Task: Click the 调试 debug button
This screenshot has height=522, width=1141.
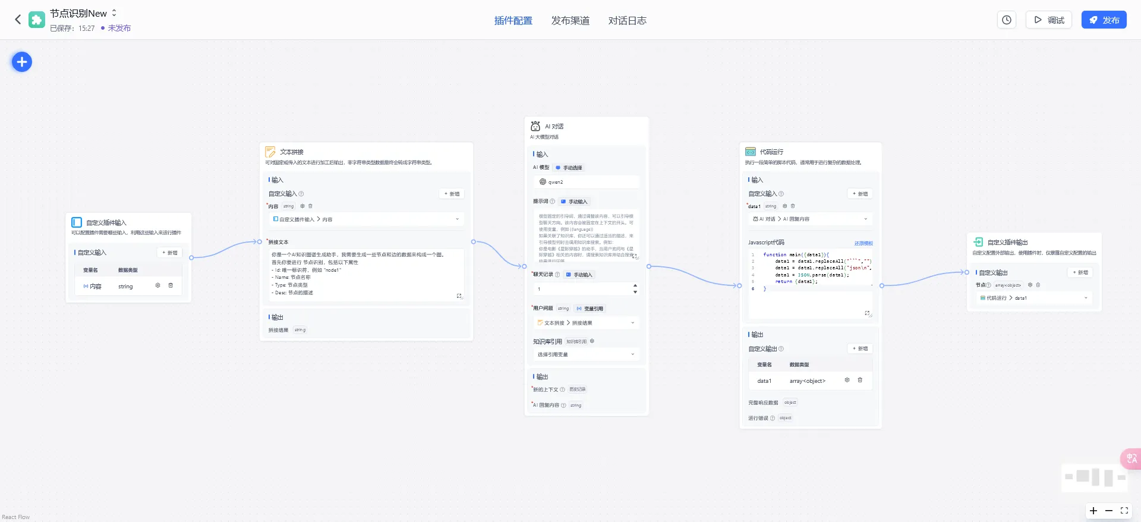Action: pyautogui.click(x=1049, y=20)
